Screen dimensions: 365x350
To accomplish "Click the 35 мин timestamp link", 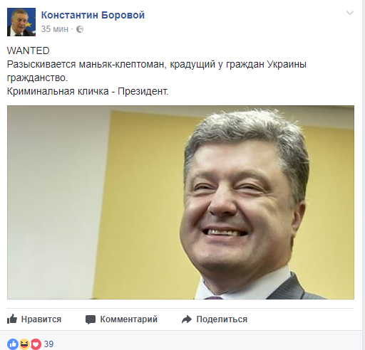I will pyautogui.click(x=55, y=29).
